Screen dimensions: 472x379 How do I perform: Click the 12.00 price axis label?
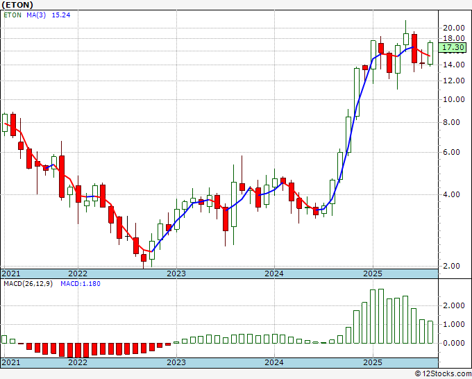(x=454, y=81)
